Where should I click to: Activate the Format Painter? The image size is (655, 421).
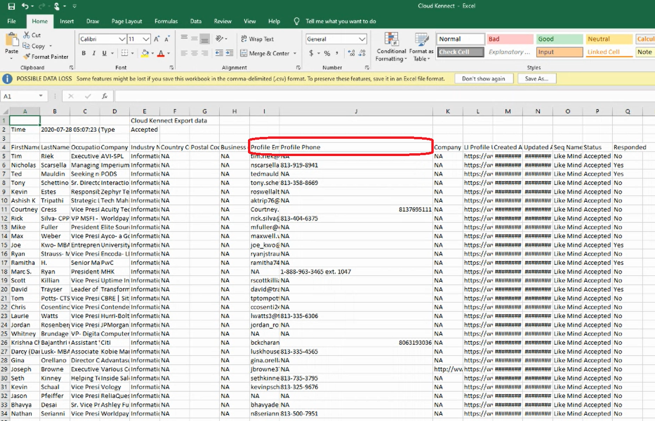[x=45, y=57]
